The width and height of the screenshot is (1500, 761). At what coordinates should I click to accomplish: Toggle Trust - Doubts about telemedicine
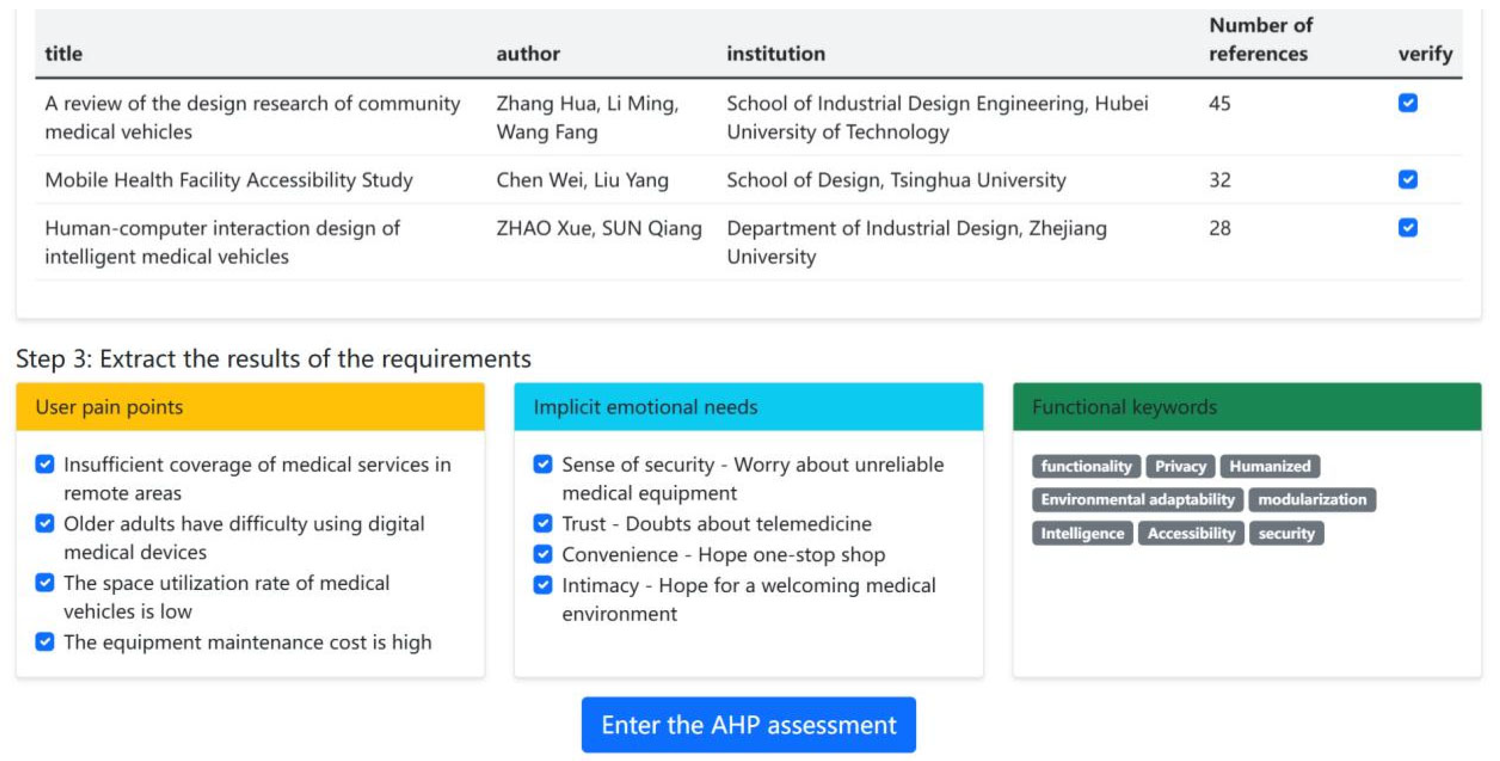543,523
